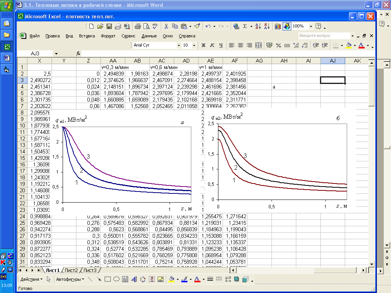391x293 pixels.
Task: Click the AutoSum sigma icon
Action: click(245, 26)
